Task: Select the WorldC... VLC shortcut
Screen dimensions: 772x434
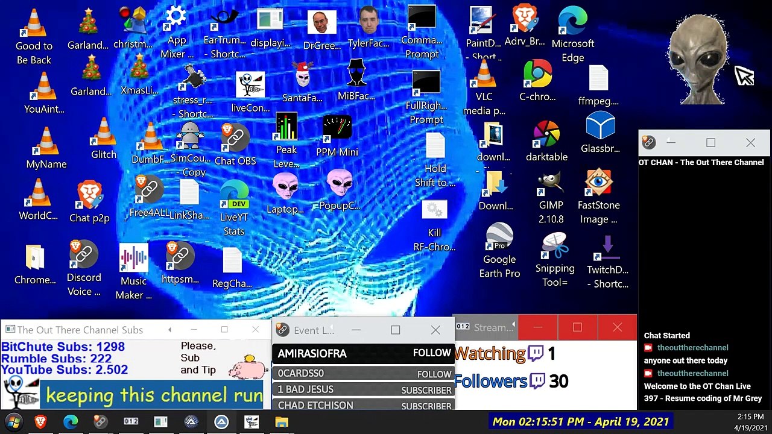Action: tap(39, 200)
